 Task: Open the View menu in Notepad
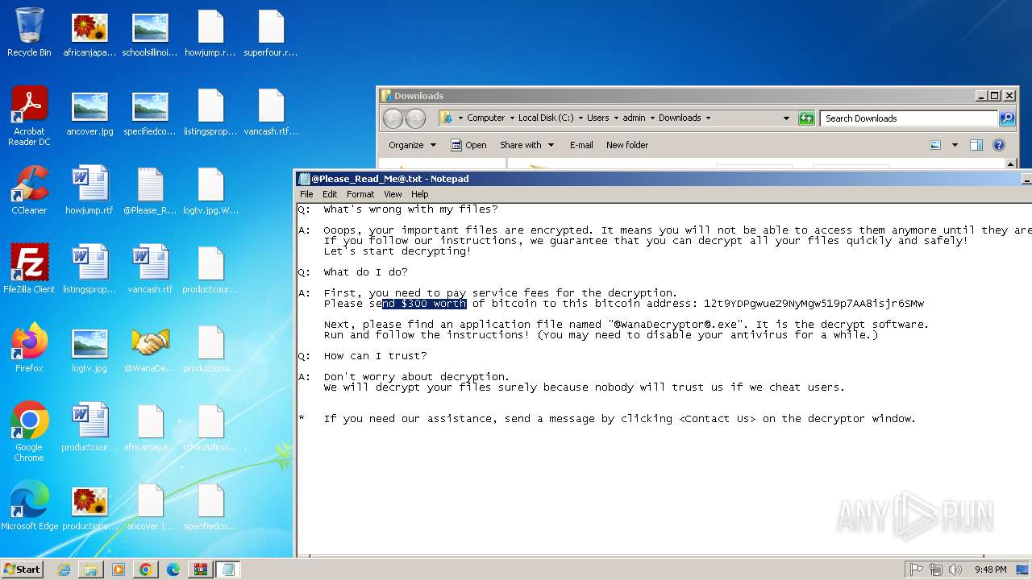click(393, 194)
